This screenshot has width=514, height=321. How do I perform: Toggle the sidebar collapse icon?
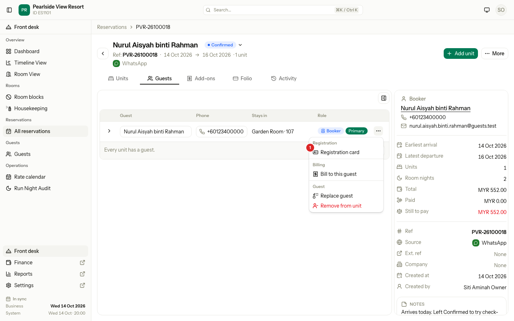(9, 10)
